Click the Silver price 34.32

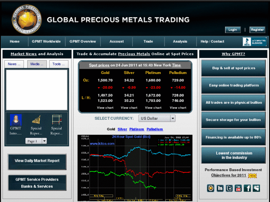[x=129, y=80]
